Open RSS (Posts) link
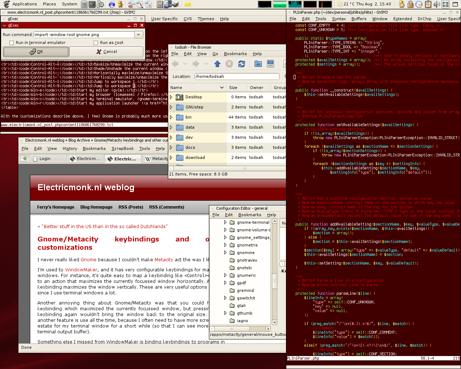Screen dimensions: 461x369 [x=131, y=207]
